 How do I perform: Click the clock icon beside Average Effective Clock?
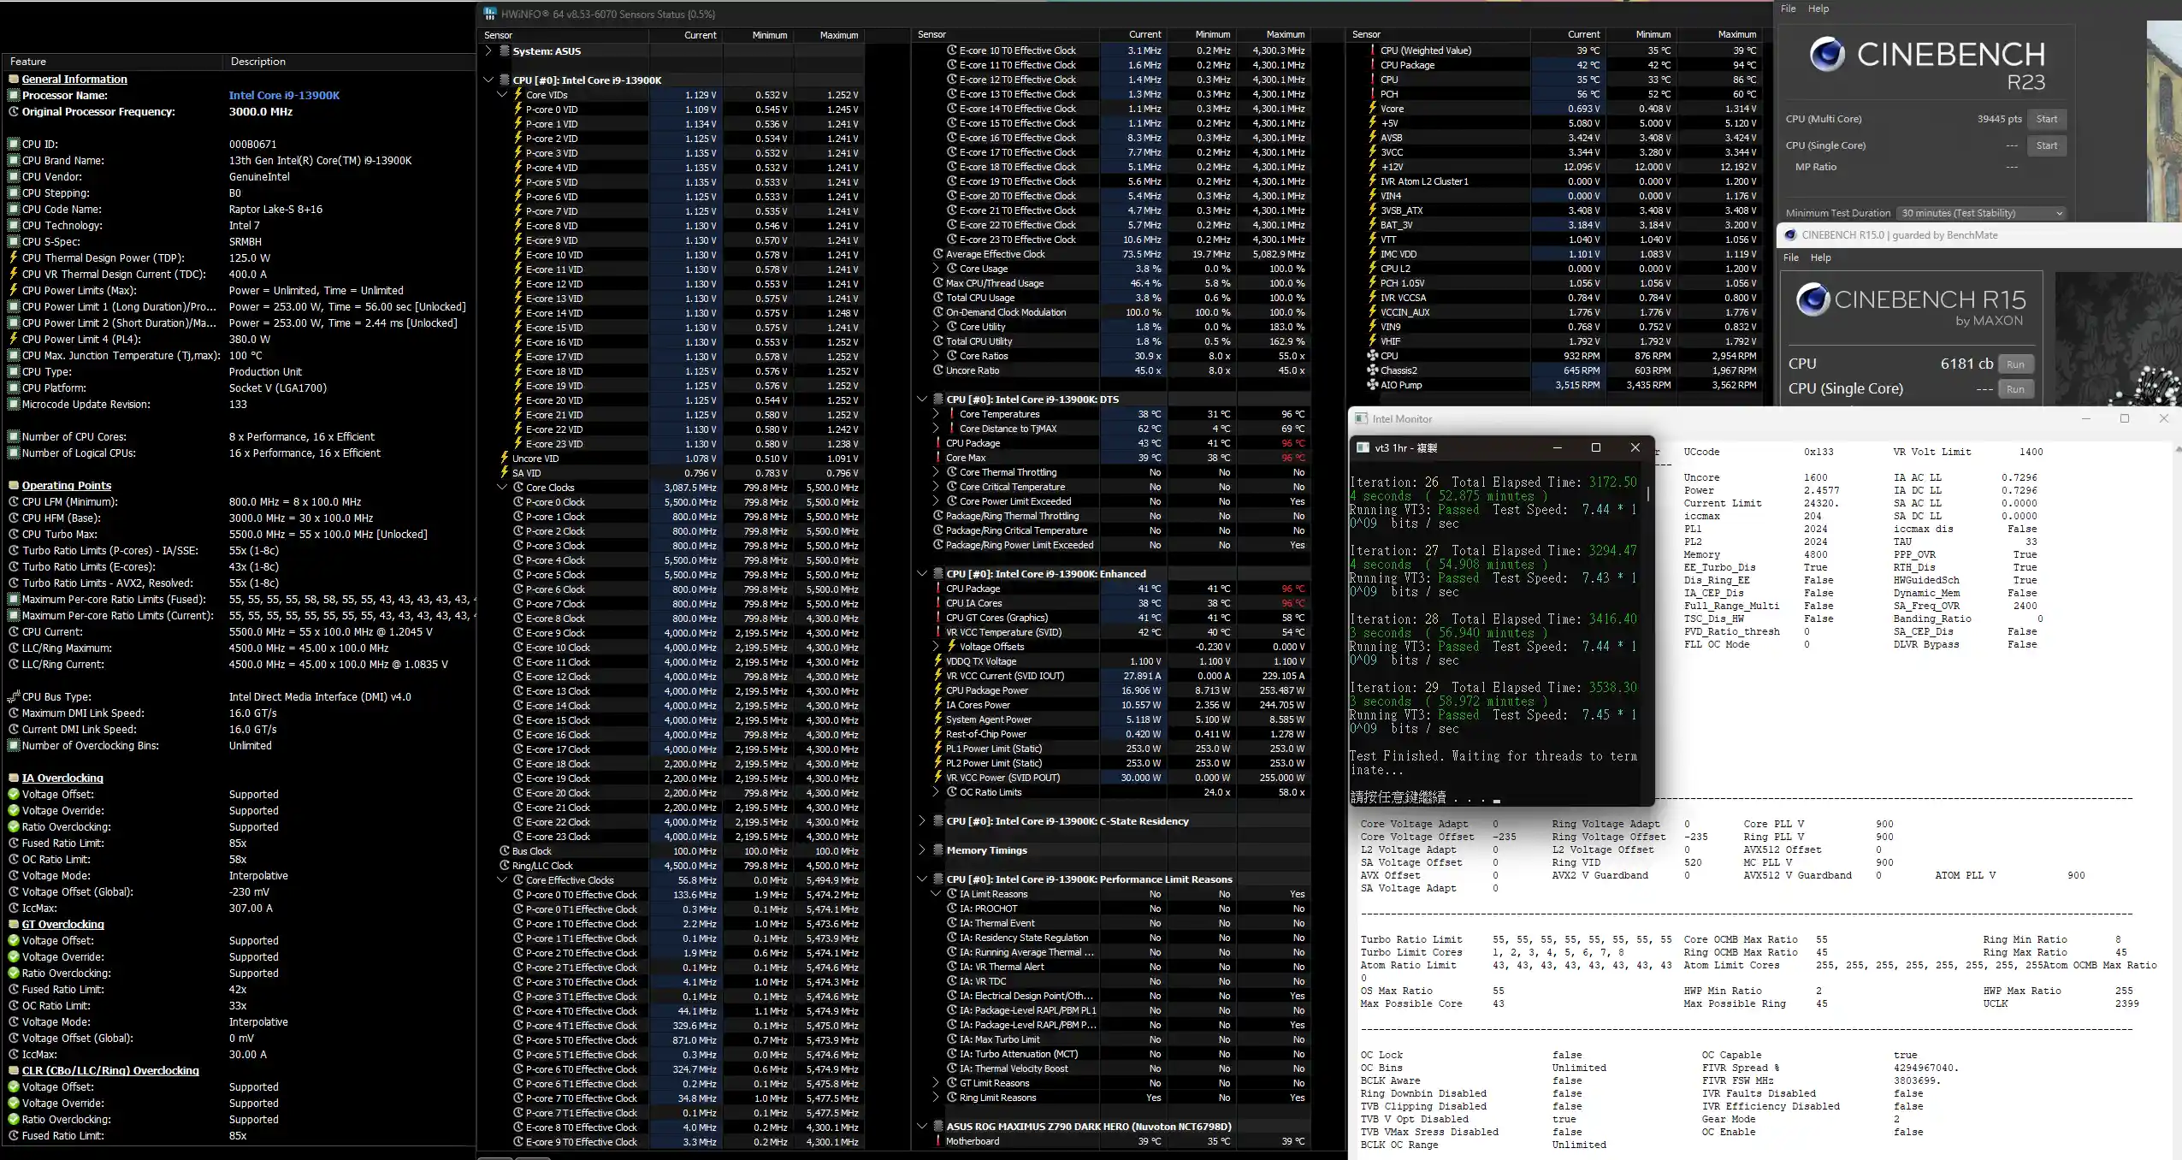pos(938,254)
